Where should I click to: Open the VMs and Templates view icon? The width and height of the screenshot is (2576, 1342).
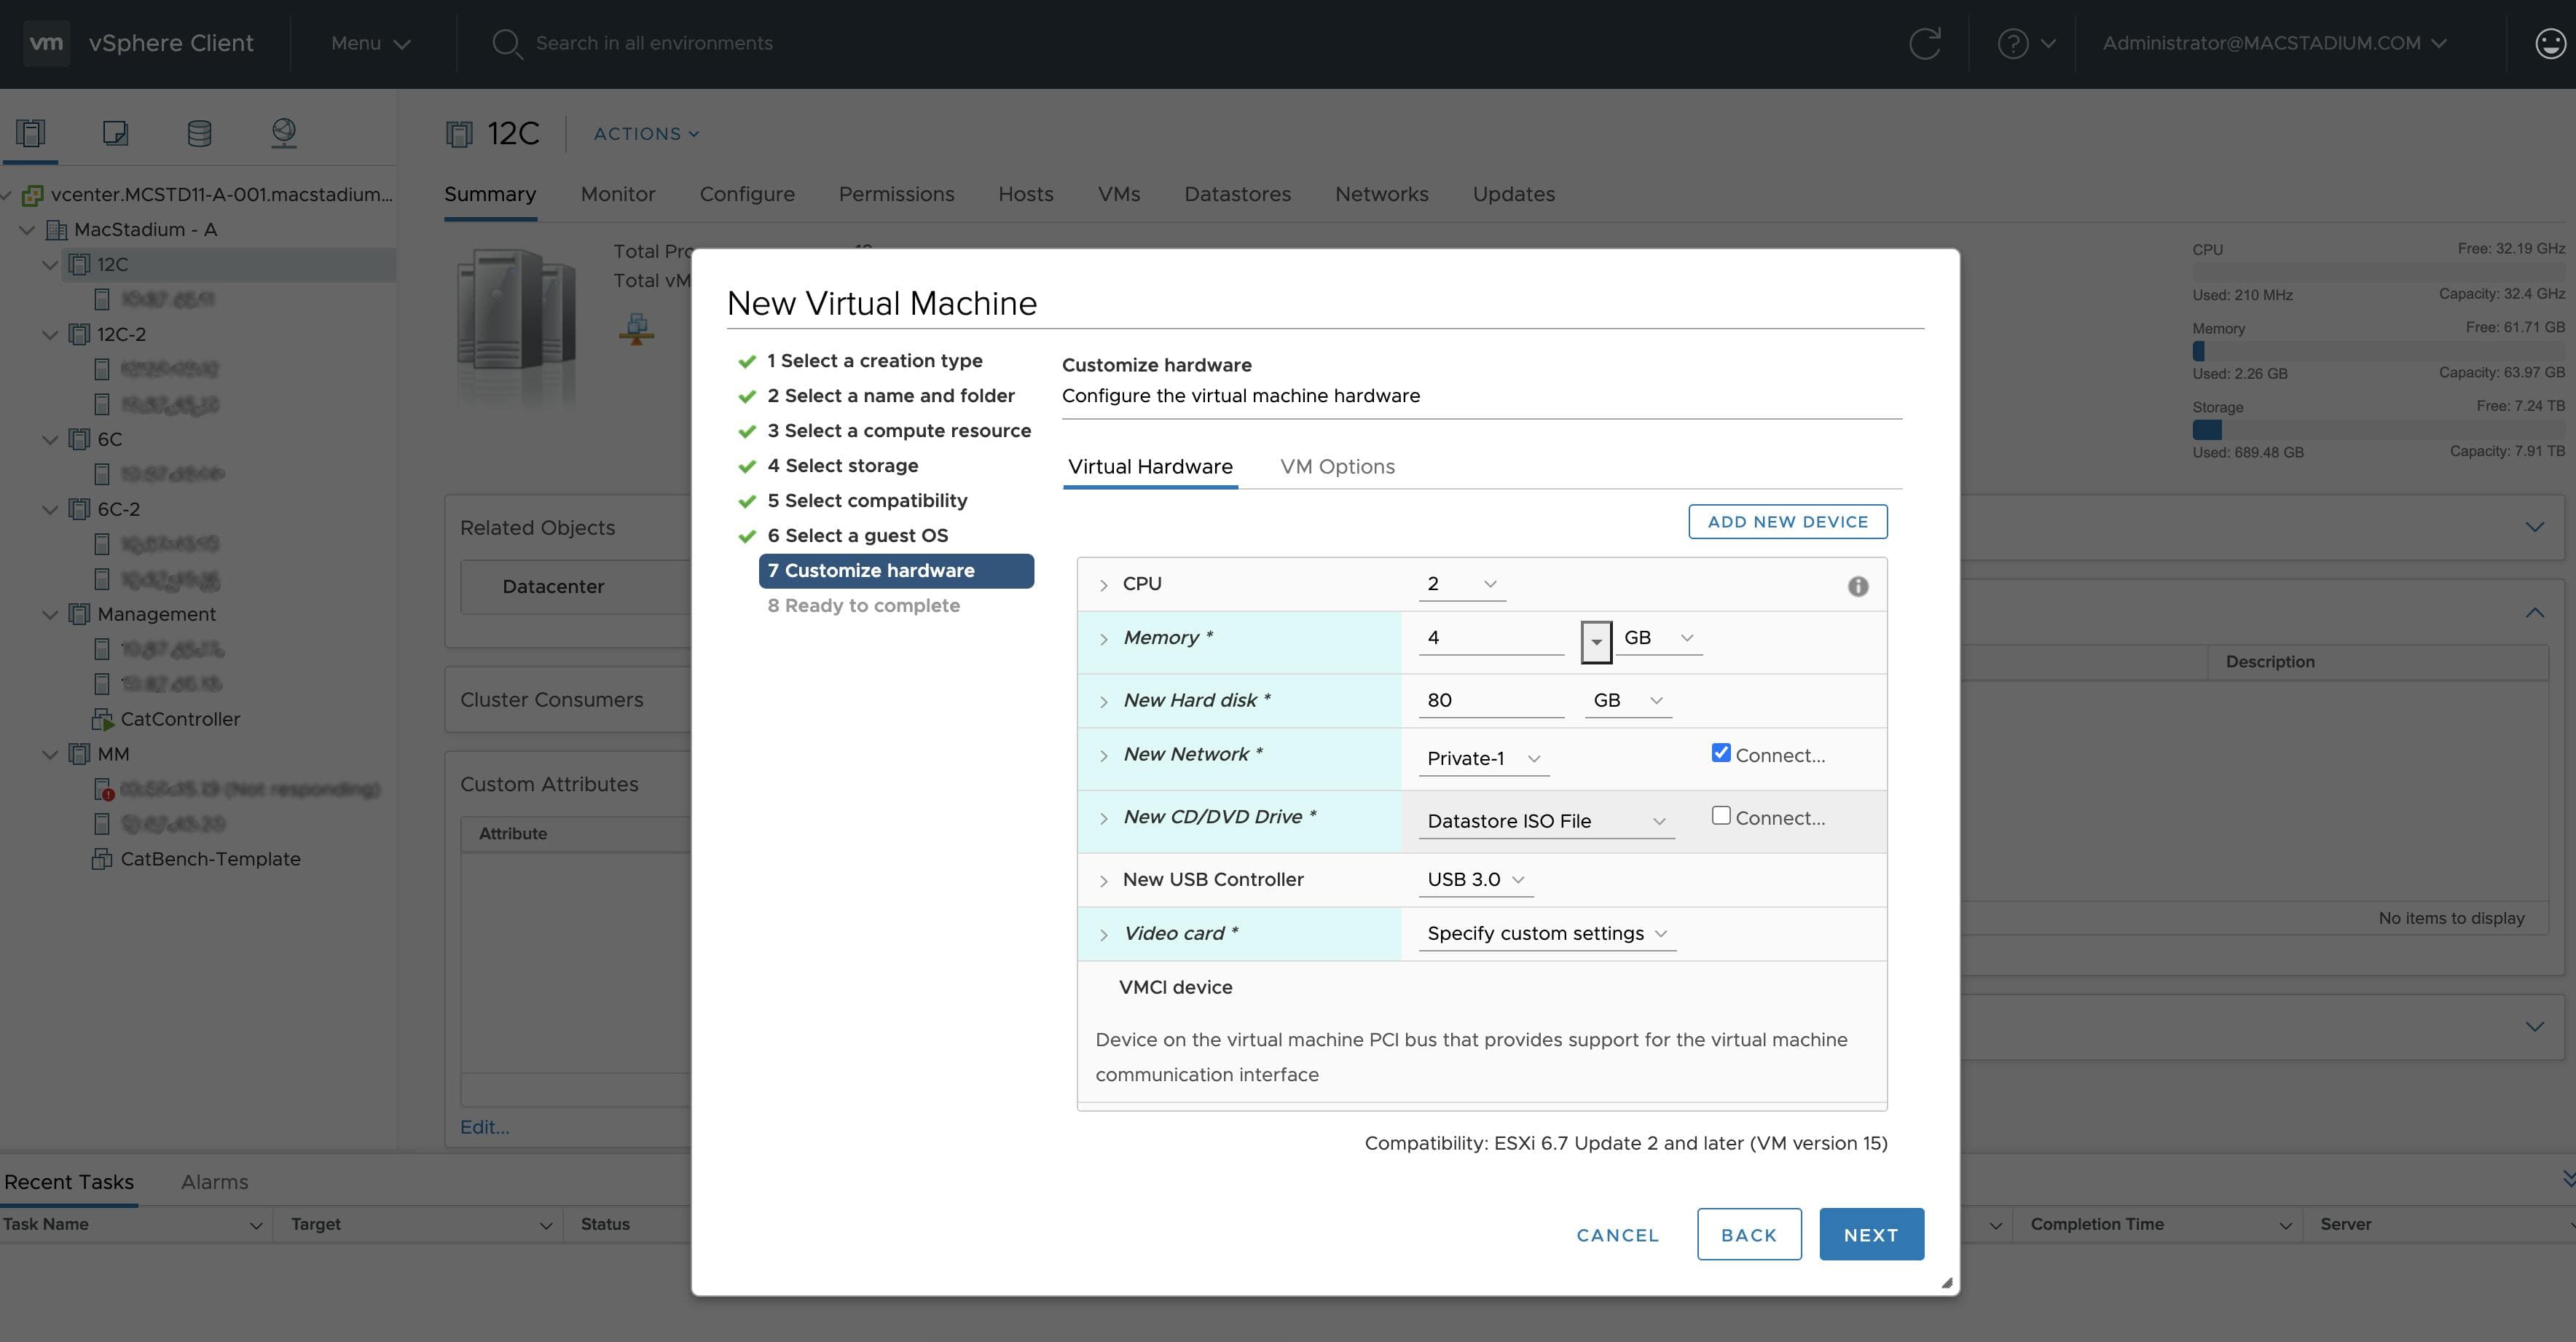(115, 133)
